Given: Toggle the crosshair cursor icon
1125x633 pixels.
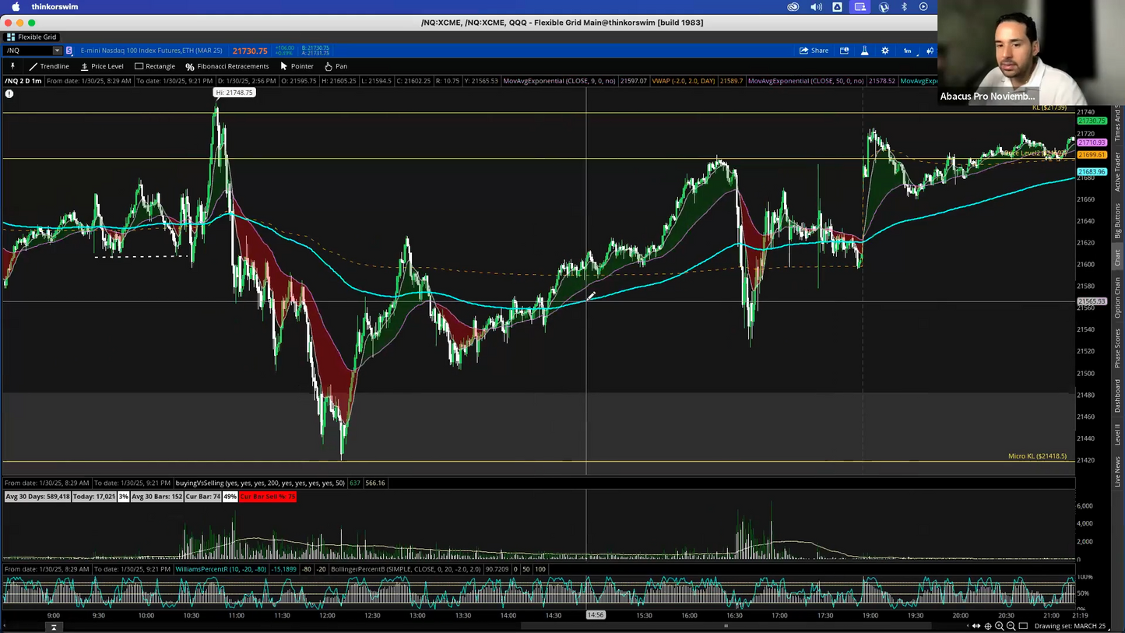Looking at the screenshot, I should pyautogui.click(x=987, y=626).
